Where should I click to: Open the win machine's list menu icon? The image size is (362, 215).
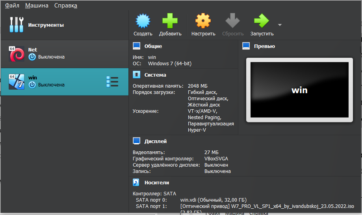pos(112,82)
